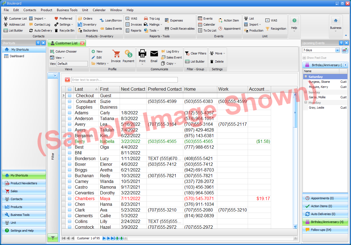The image size is (351, 245).
Task: Select the Invoice shopping cart icon
Action: pos(116,54)
